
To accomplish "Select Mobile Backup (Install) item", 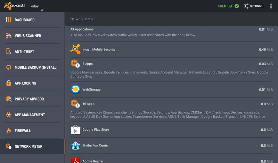I will point(32,67).
